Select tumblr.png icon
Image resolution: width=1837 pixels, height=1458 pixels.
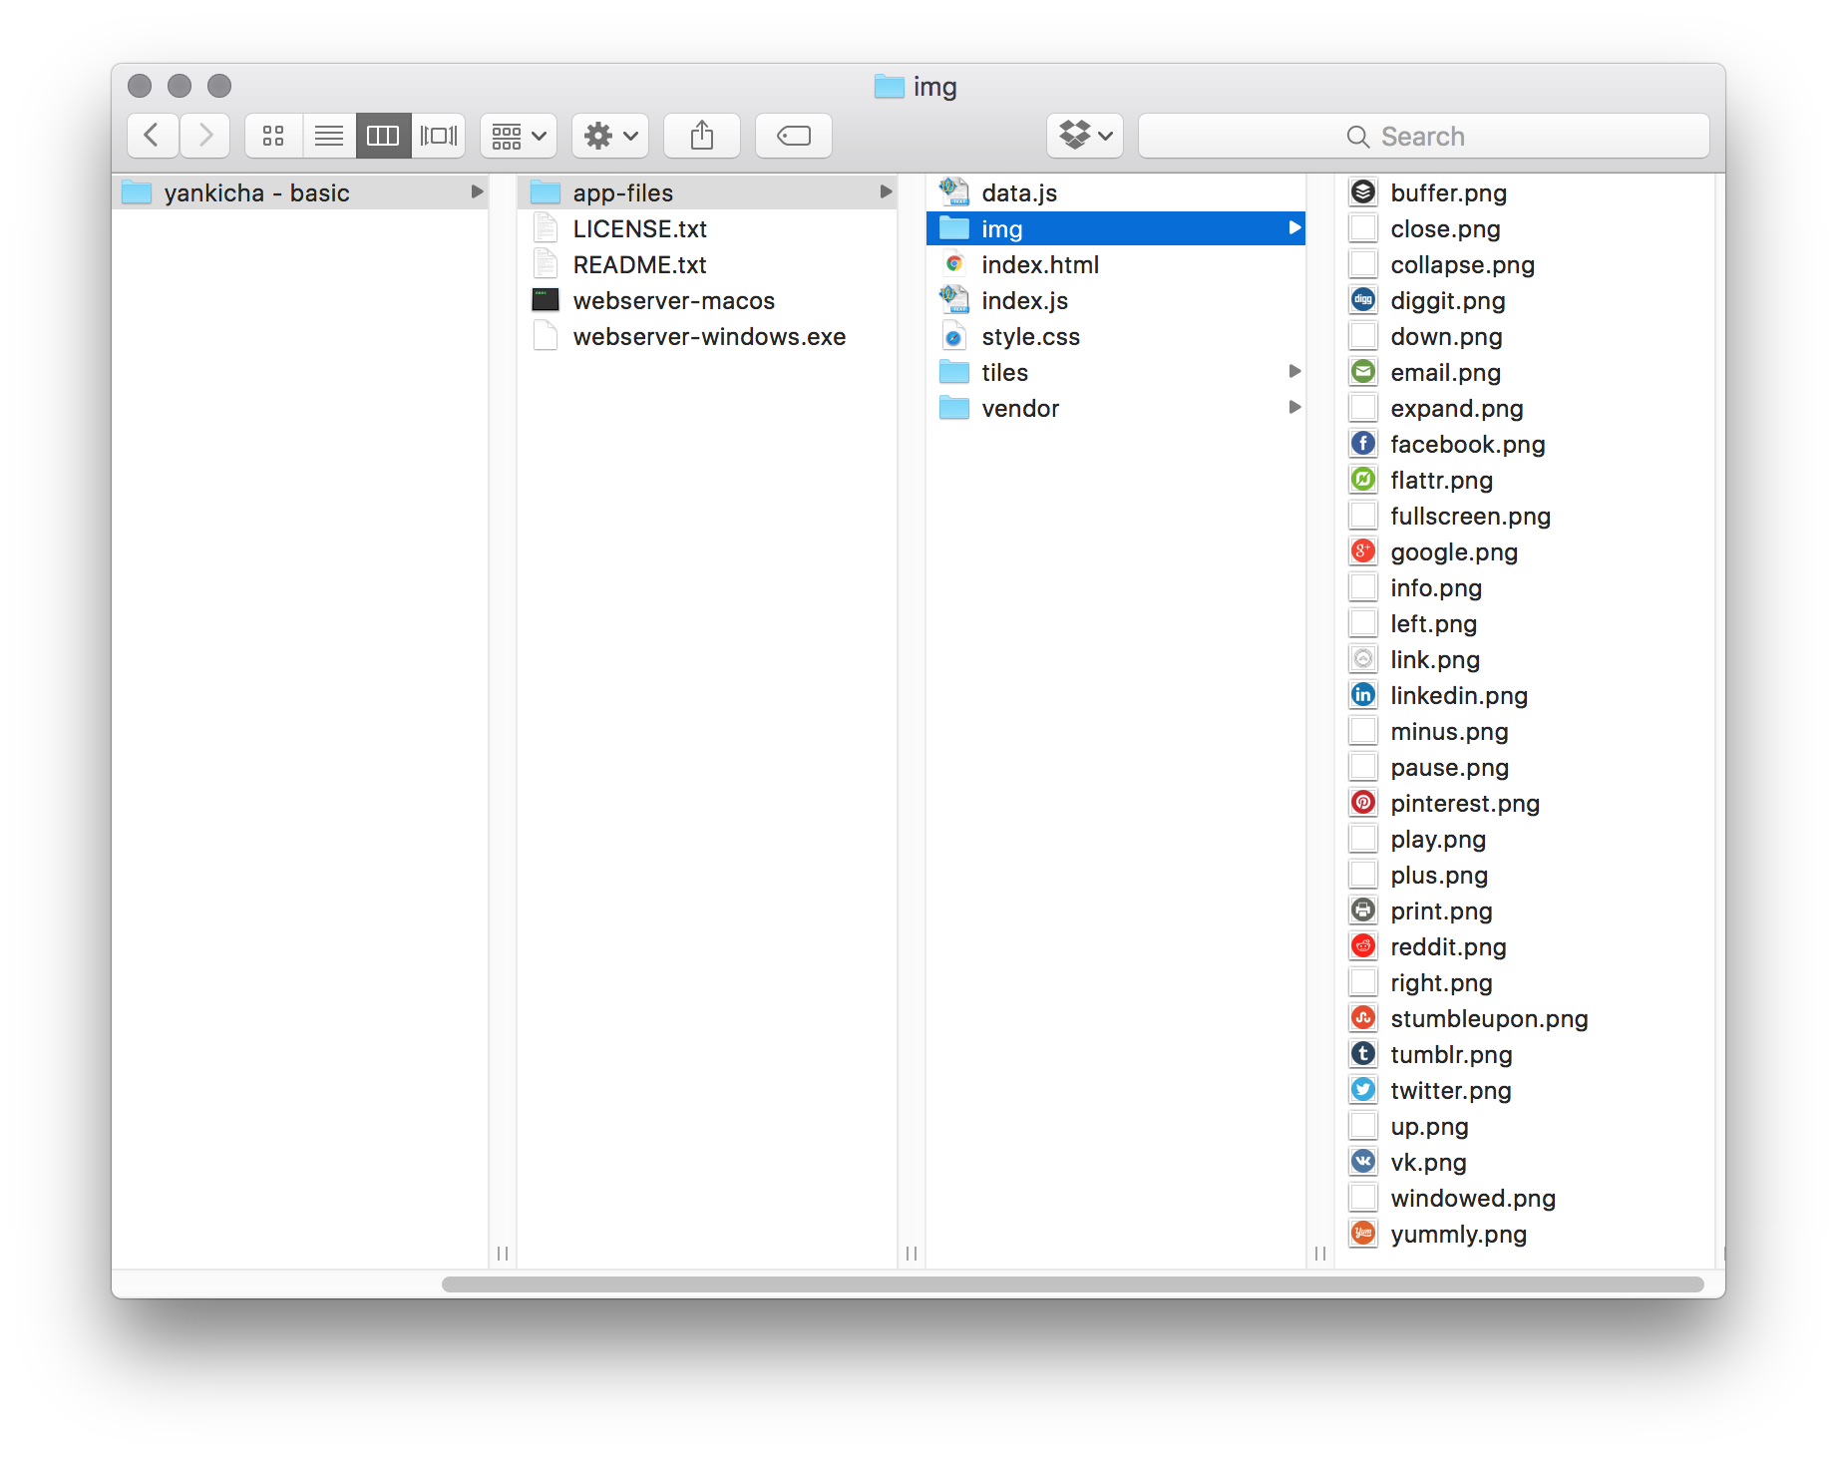[x=1363, y=1054]
